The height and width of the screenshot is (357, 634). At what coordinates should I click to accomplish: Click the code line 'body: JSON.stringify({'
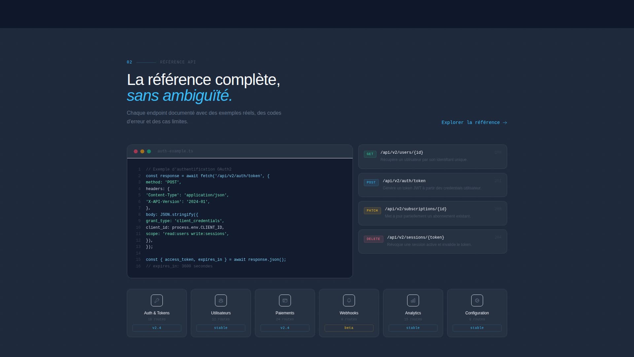coord(172,215)
